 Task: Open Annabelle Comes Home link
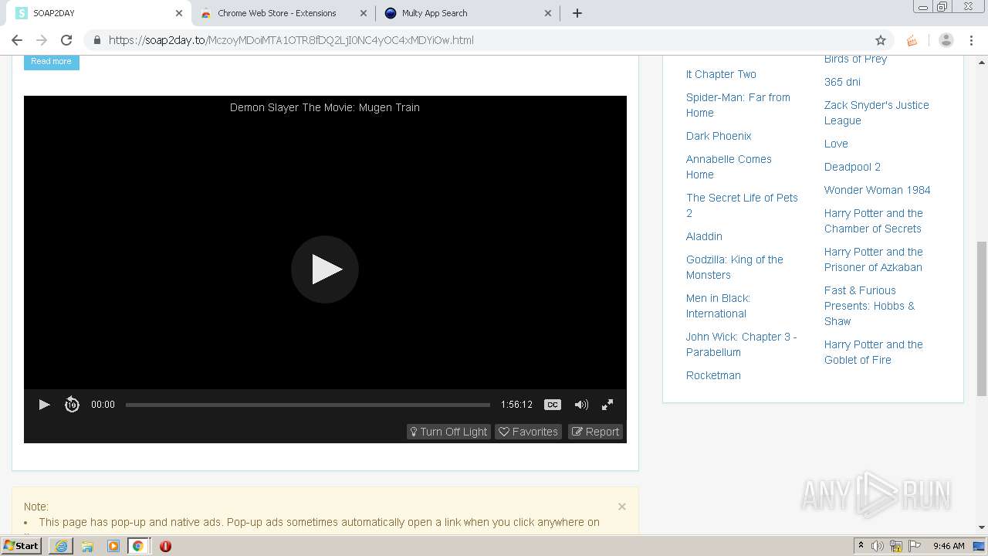pos(729,167)
